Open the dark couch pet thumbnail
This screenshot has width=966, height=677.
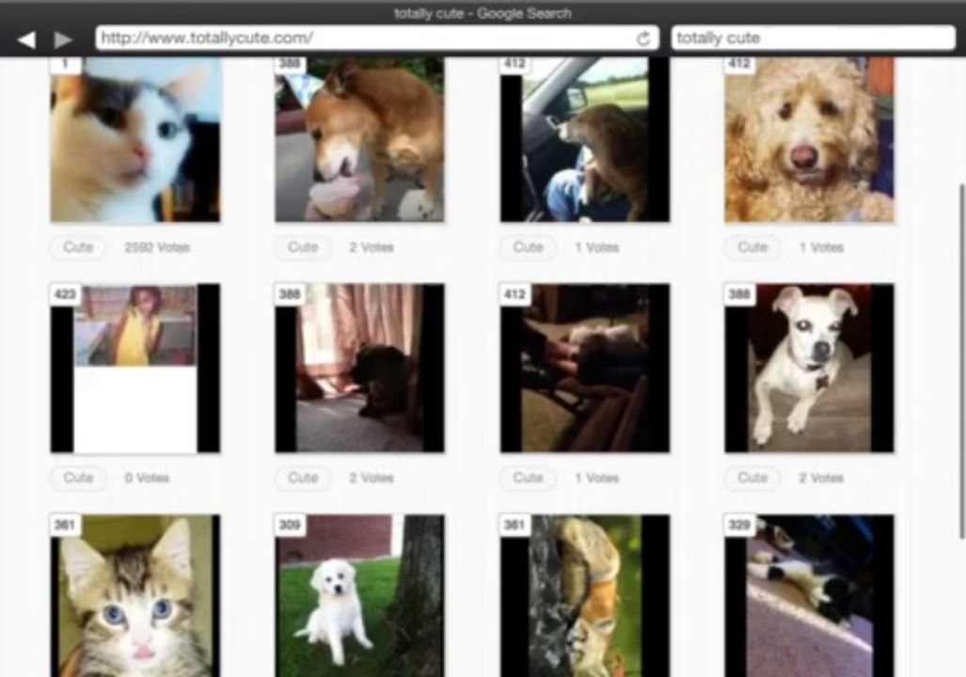(x=585, y=368)
